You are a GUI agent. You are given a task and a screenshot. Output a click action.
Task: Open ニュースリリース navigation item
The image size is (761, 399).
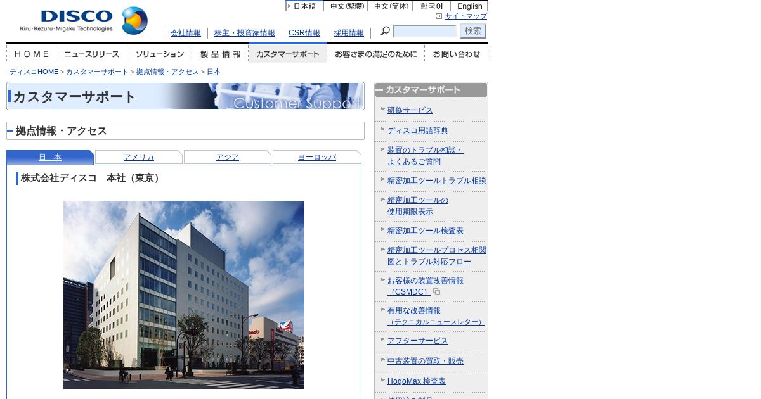91,54
